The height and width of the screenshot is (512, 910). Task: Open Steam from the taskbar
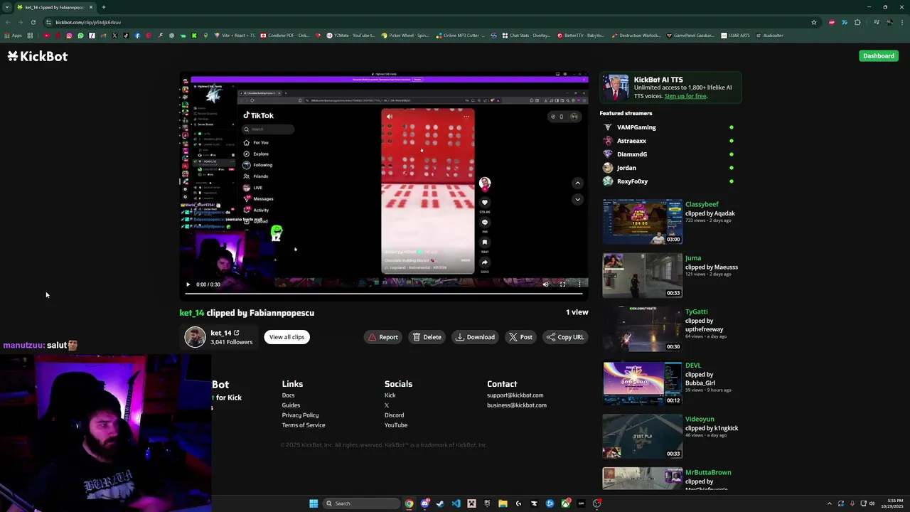440,503
